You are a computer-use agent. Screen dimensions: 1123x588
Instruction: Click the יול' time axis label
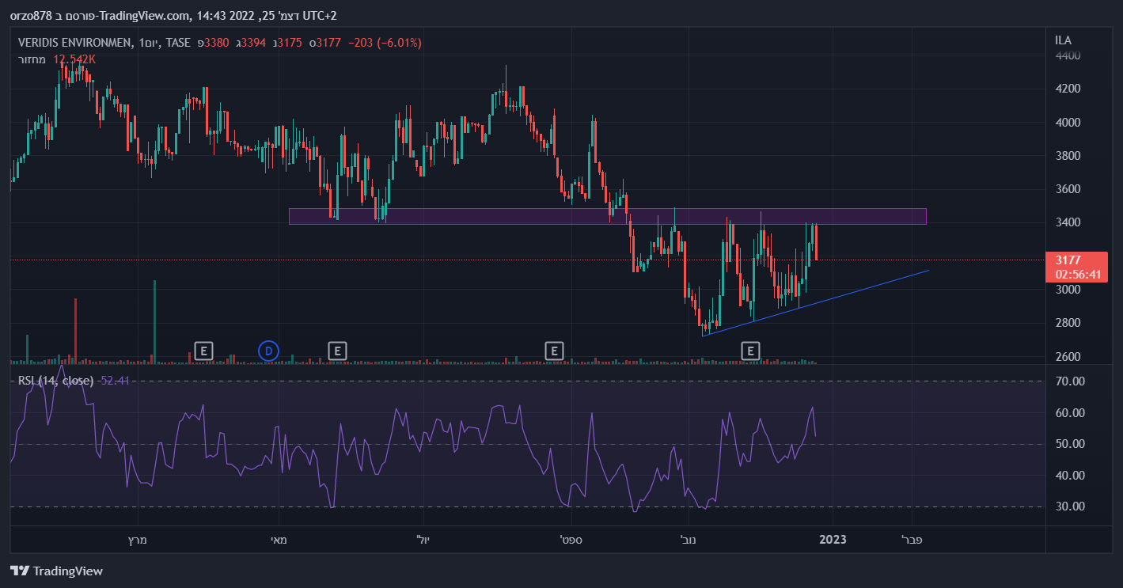pos(422,540)
